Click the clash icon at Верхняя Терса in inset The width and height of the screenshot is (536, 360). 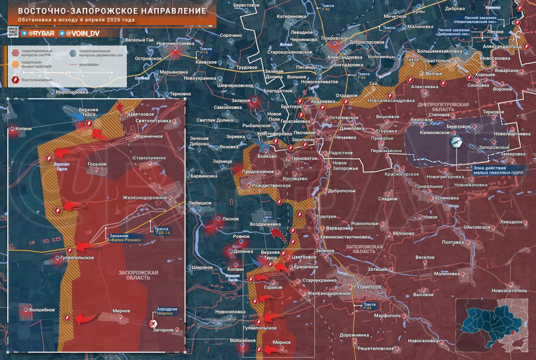point(89,124)
